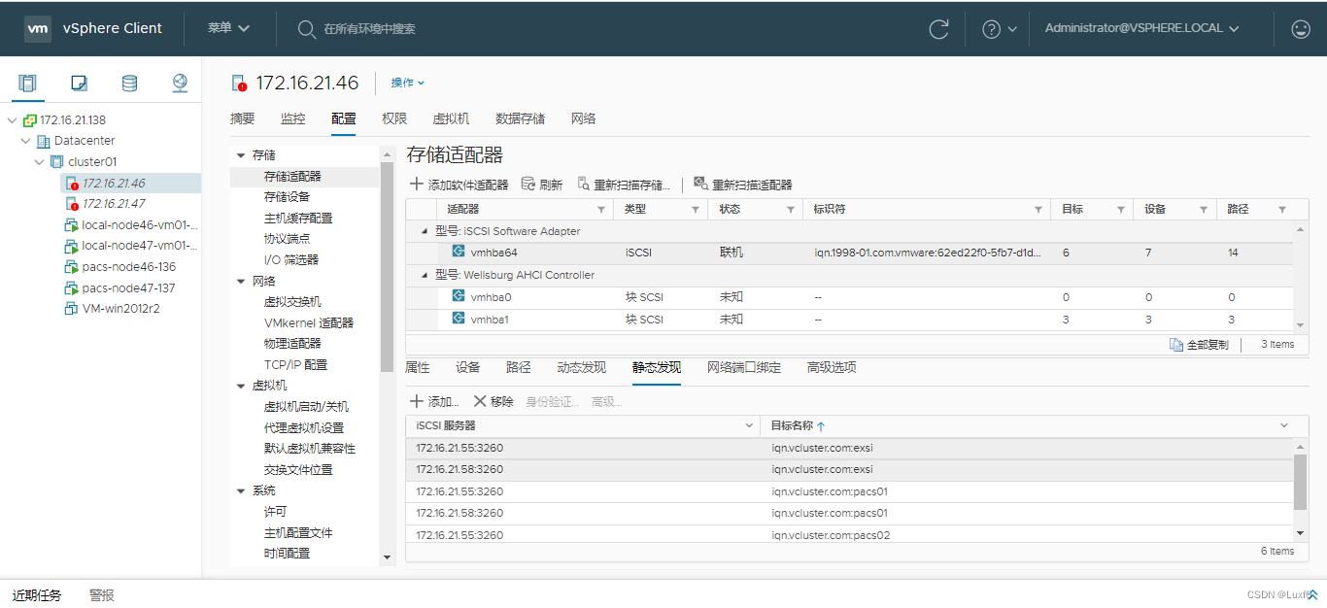The image size is (1327, 608).
Task: Switch to the 路径 paths tab
Action: (x=519, y=367)
